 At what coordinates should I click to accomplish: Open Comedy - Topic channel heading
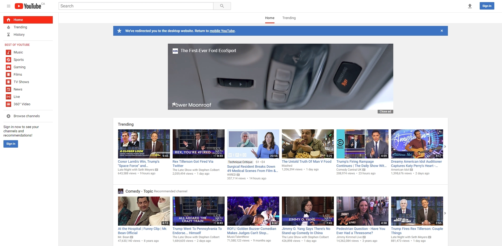tap(139, 191)
